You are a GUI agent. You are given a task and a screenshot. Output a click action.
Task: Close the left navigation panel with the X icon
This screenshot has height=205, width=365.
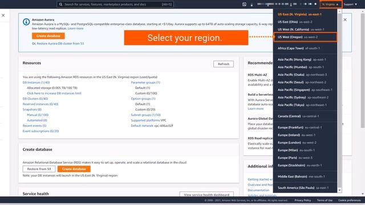[3, 15]
